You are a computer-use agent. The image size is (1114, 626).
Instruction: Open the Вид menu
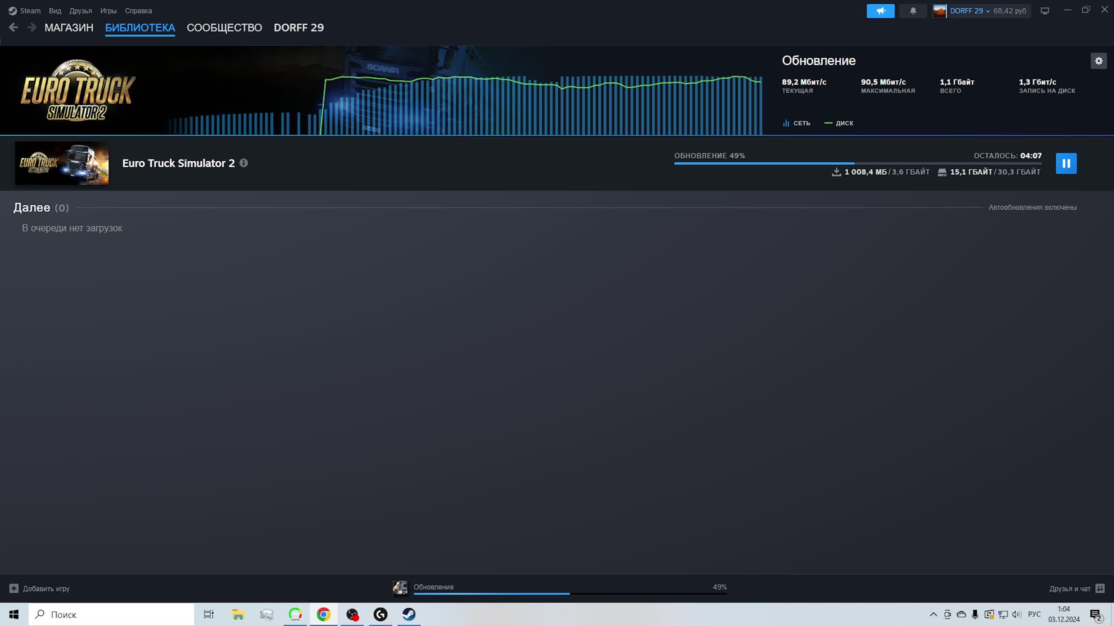coord(55,11)
